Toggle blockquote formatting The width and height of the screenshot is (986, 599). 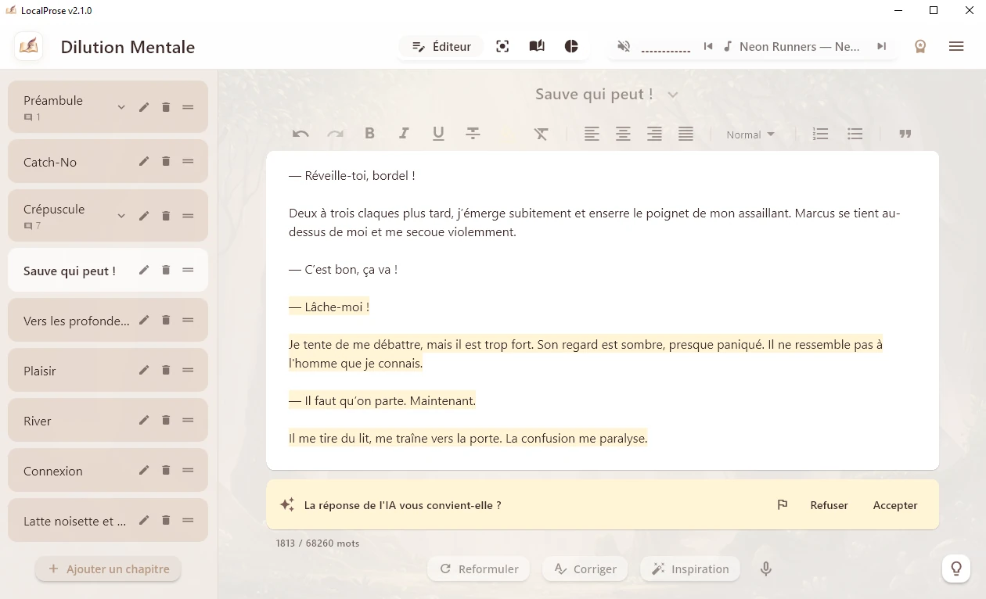905,135
